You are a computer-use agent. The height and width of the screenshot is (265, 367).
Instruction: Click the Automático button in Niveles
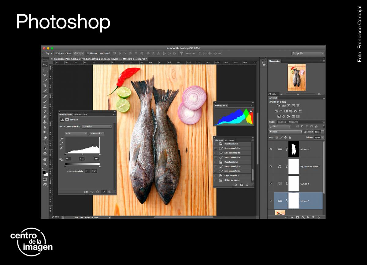97,133
